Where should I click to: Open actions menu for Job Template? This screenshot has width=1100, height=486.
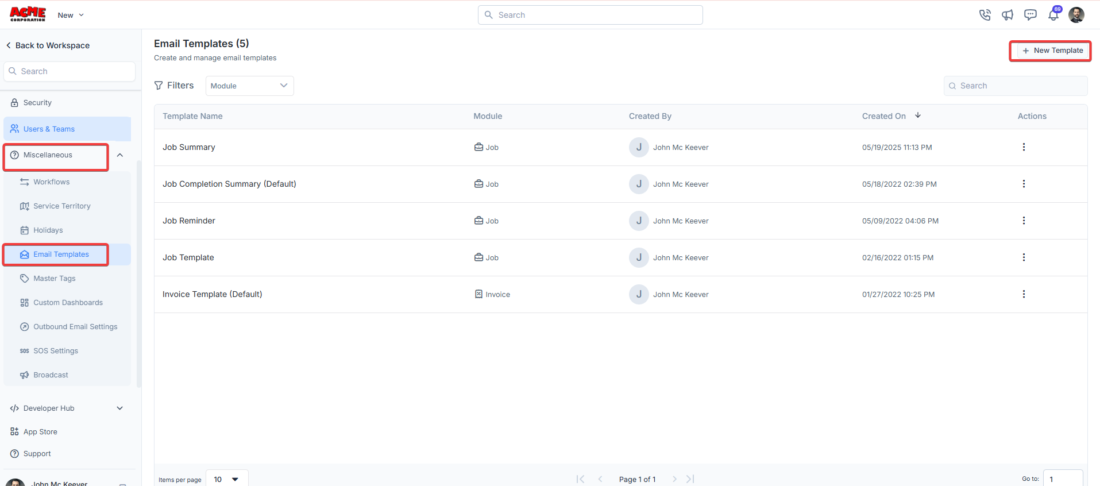coord(1024,257)
